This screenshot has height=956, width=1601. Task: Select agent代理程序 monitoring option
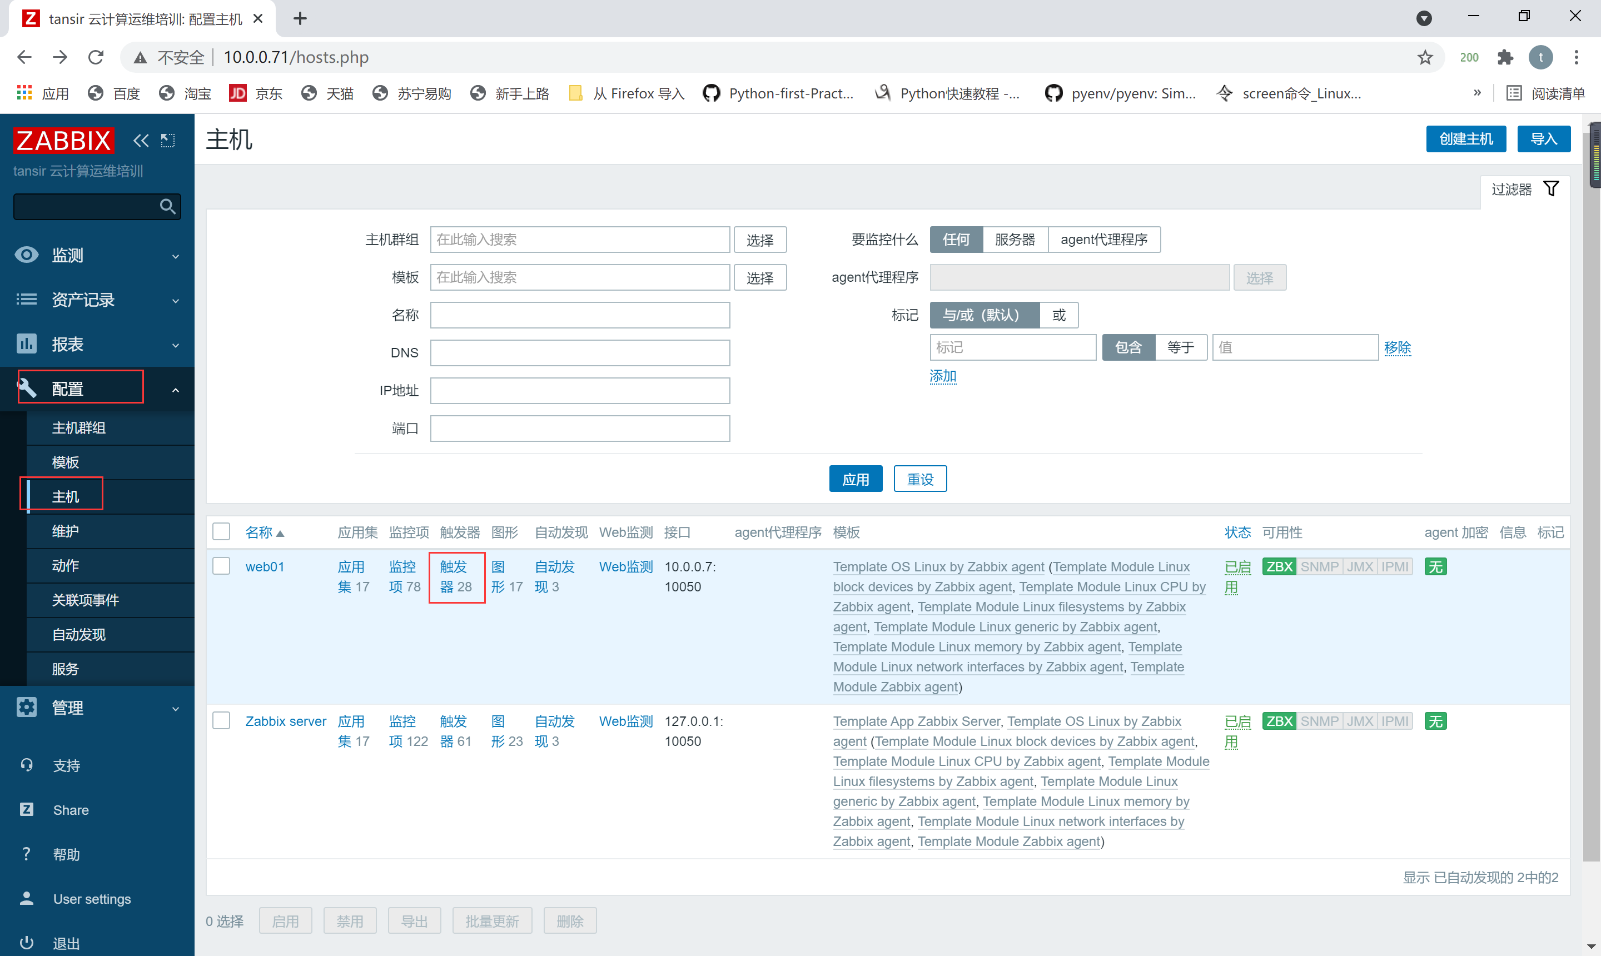(1103, 240)
